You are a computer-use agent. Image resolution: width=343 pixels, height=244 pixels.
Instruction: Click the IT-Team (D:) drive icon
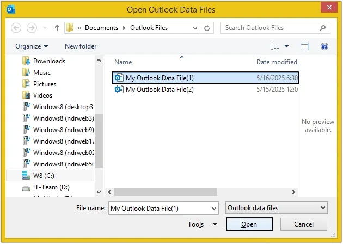click(26, 188)
